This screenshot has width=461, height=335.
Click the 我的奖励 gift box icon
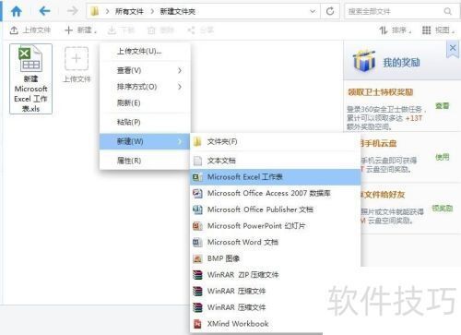(x=364, y=61)
